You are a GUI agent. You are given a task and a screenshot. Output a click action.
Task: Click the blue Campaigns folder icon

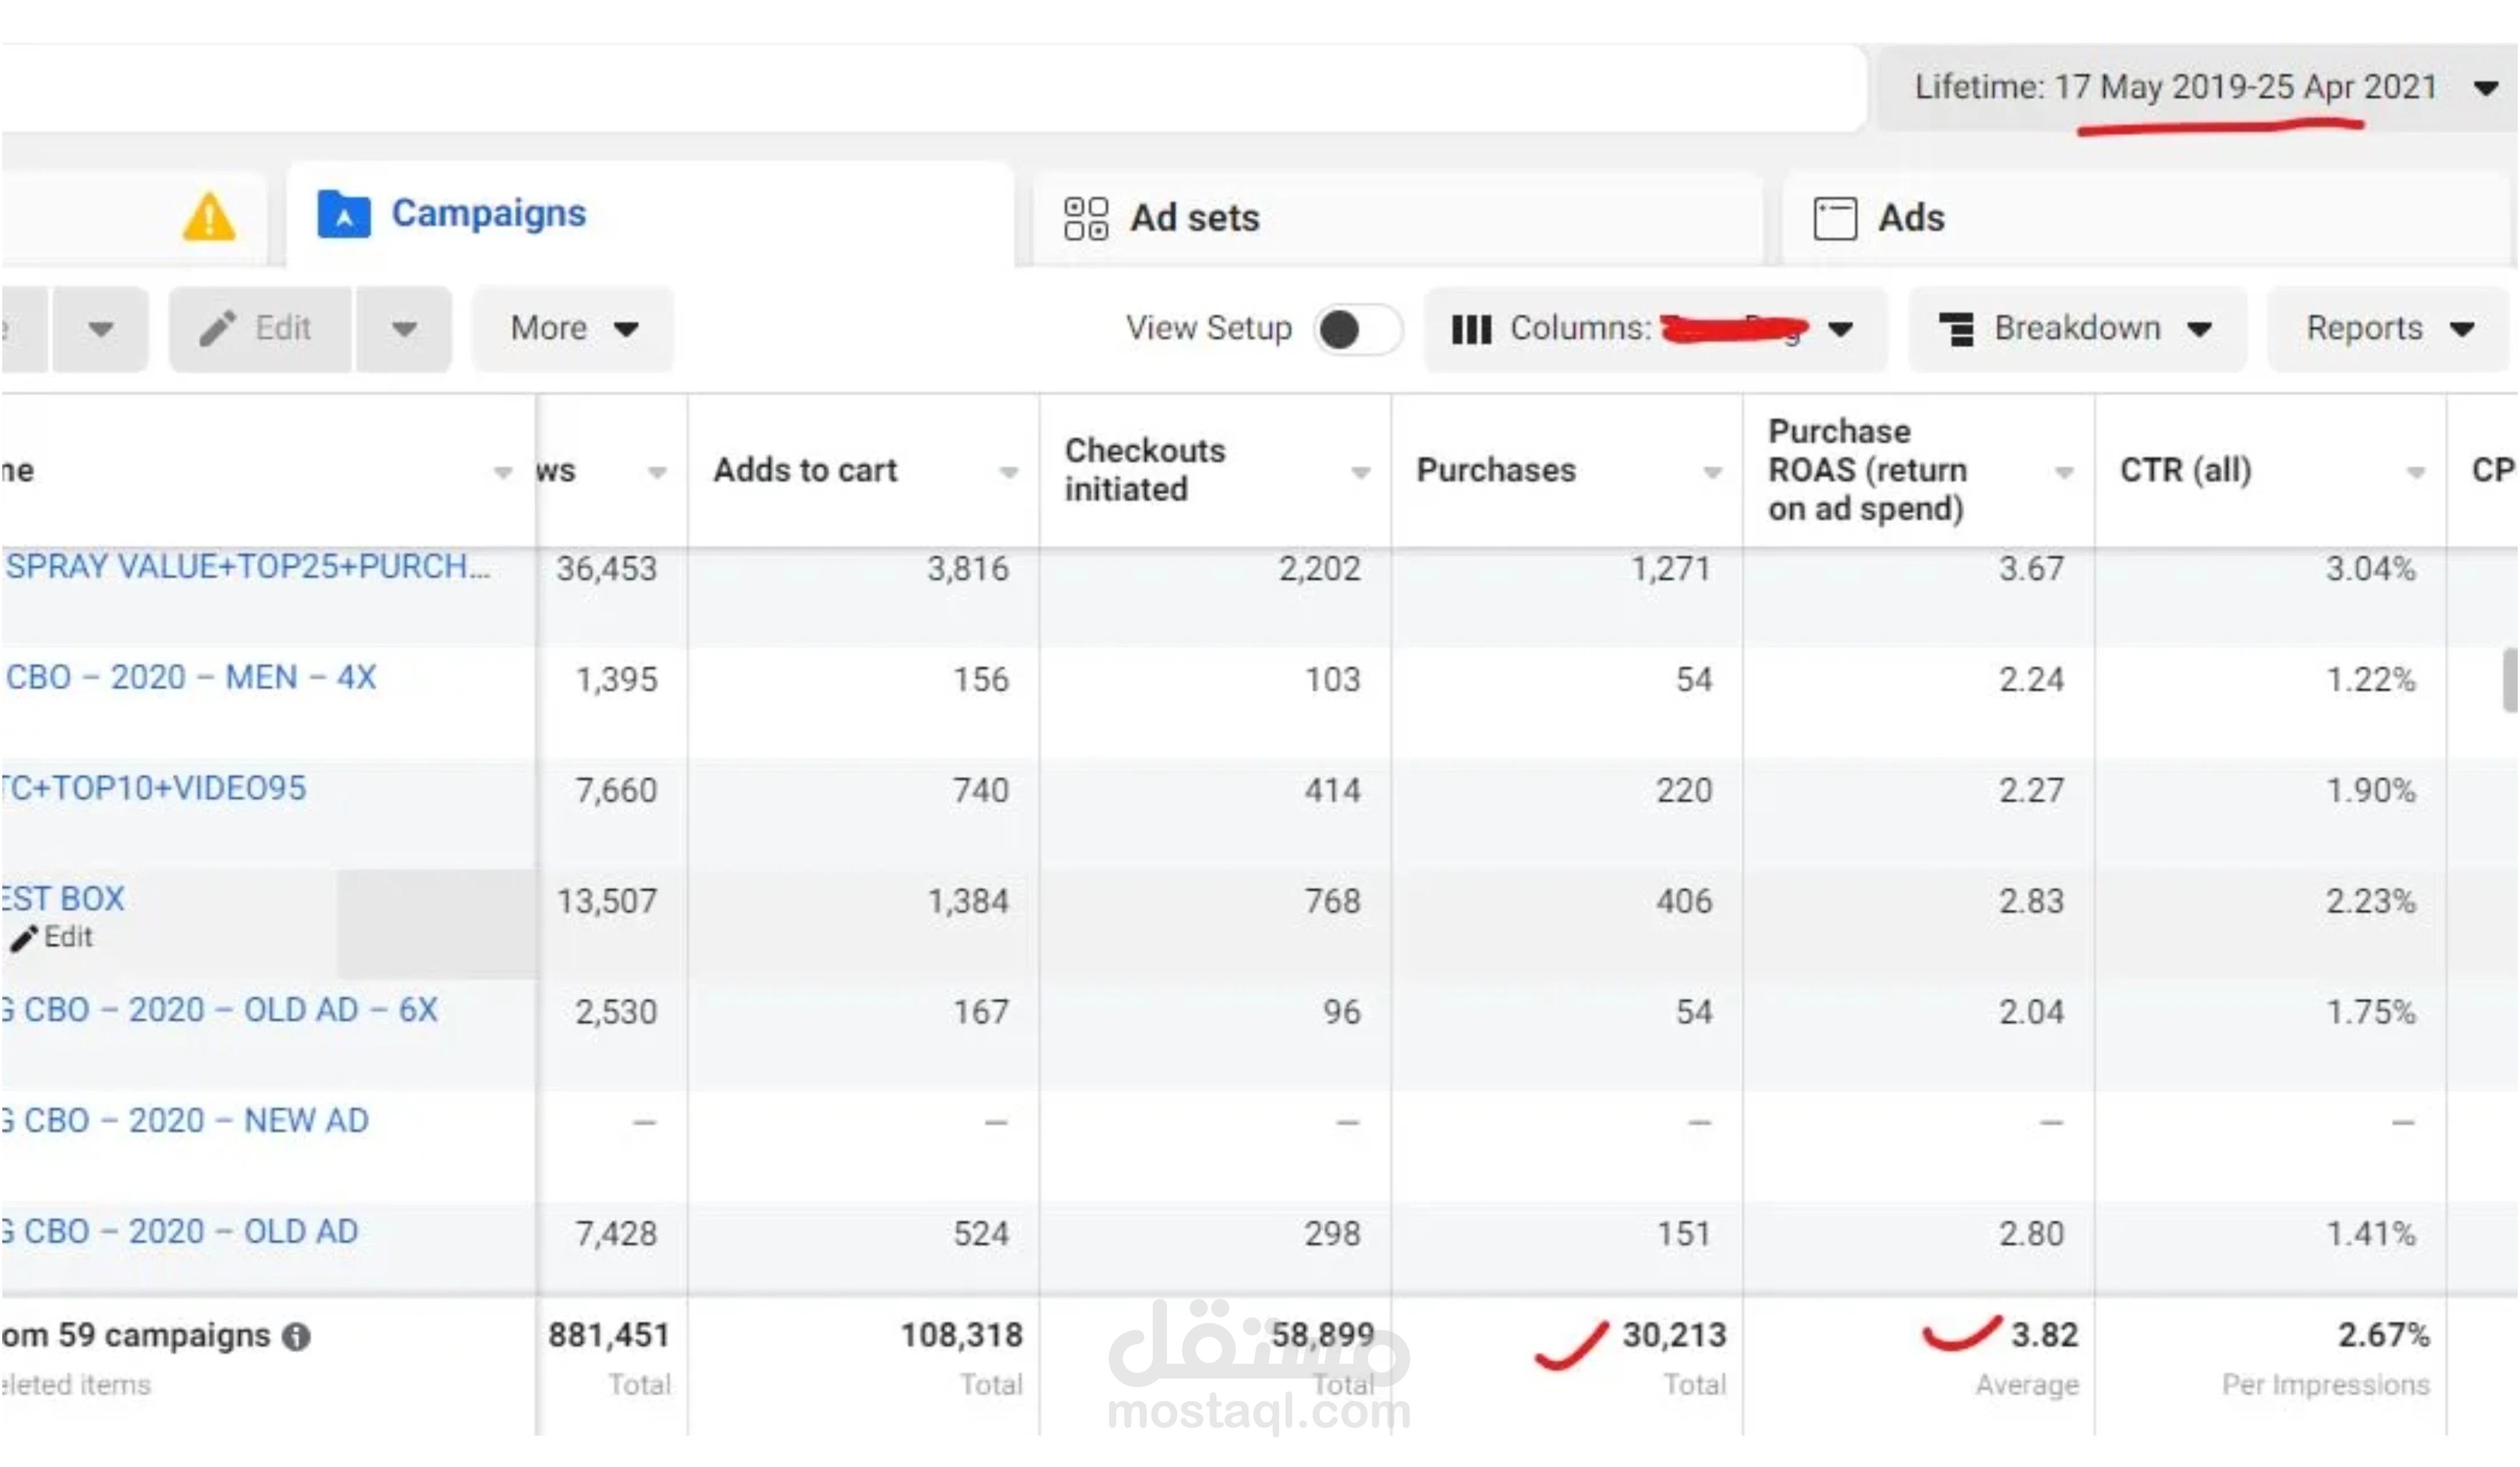[x=343, y=214]
